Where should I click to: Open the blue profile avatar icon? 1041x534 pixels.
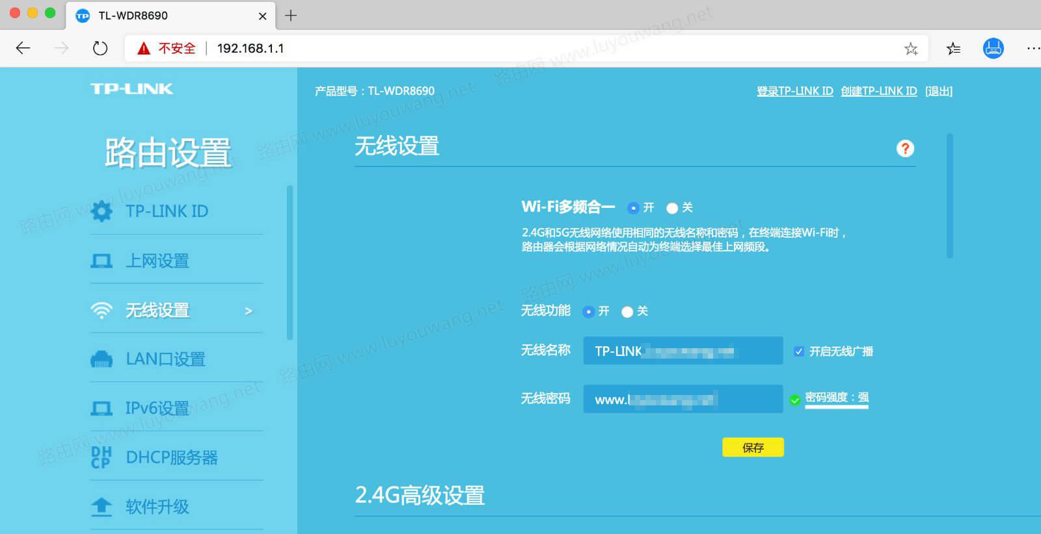coord(993,48)
